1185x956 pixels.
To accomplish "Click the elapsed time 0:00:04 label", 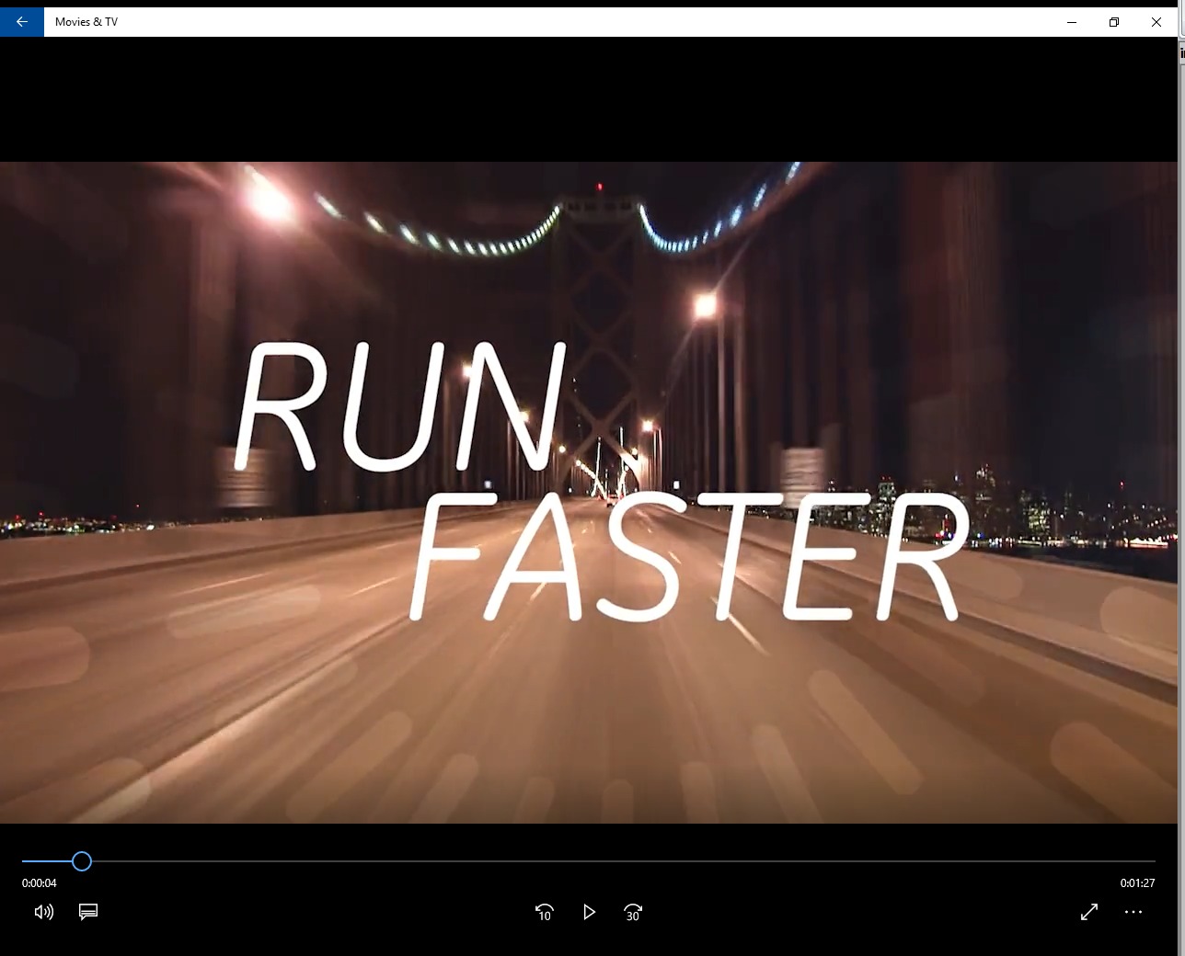I will (x=40, y=883).
